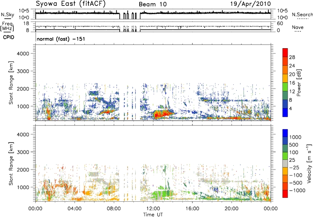The image size is (313, 217).
Task: Click the '16:00' time axis tick label
Action: [192, 209]
